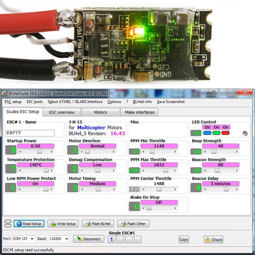Click Brake On Stop right arrow

(175, 208)
